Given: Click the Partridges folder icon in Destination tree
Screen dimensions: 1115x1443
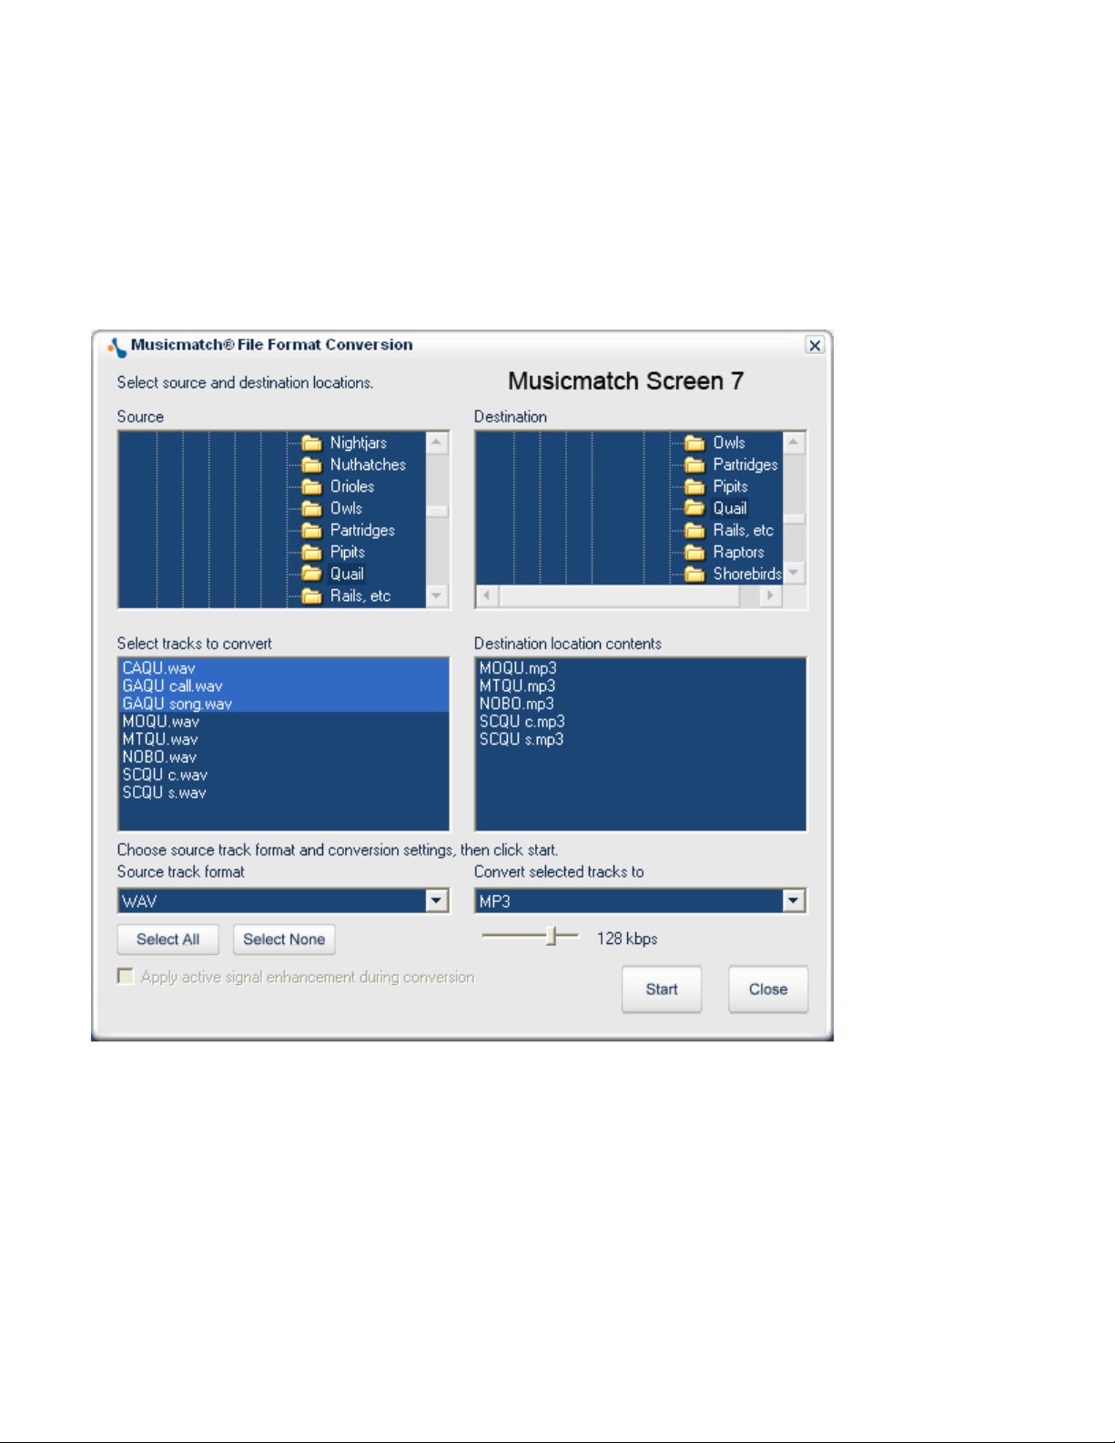Looking at the screenshot, I should point(695,465).
